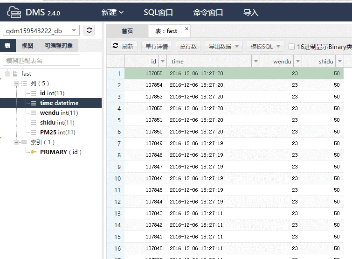Click the fast table file icon
This screenshot has width=352, height=259.
[15, 74]
